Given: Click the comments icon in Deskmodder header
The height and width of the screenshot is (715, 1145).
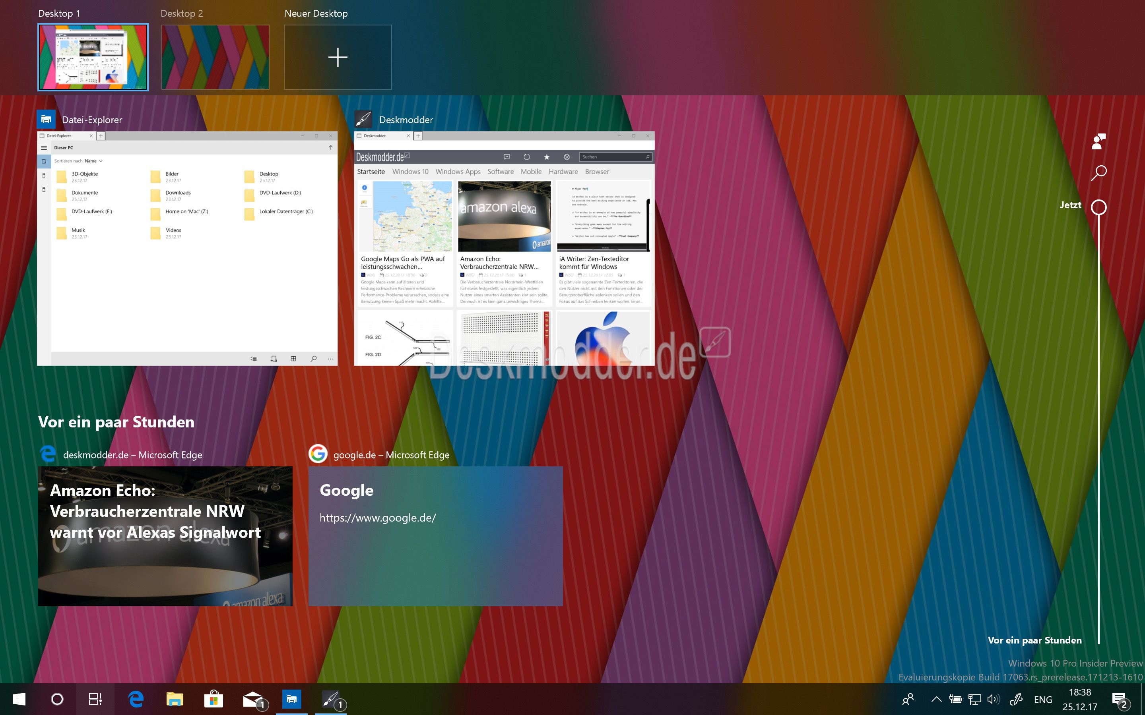Looking at the screenshot, I should click(506, 157).
